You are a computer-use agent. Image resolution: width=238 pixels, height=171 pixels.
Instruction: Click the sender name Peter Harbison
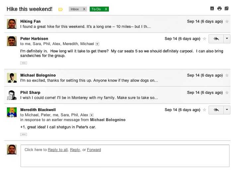pyautogui.click(x=34, y=39)
